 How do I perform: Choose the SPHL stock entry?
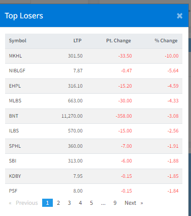(15, 146)
